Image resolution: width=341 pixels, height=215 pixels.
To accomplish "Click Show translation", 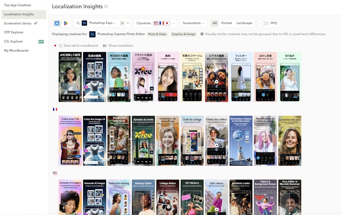I will pos(118,46).
